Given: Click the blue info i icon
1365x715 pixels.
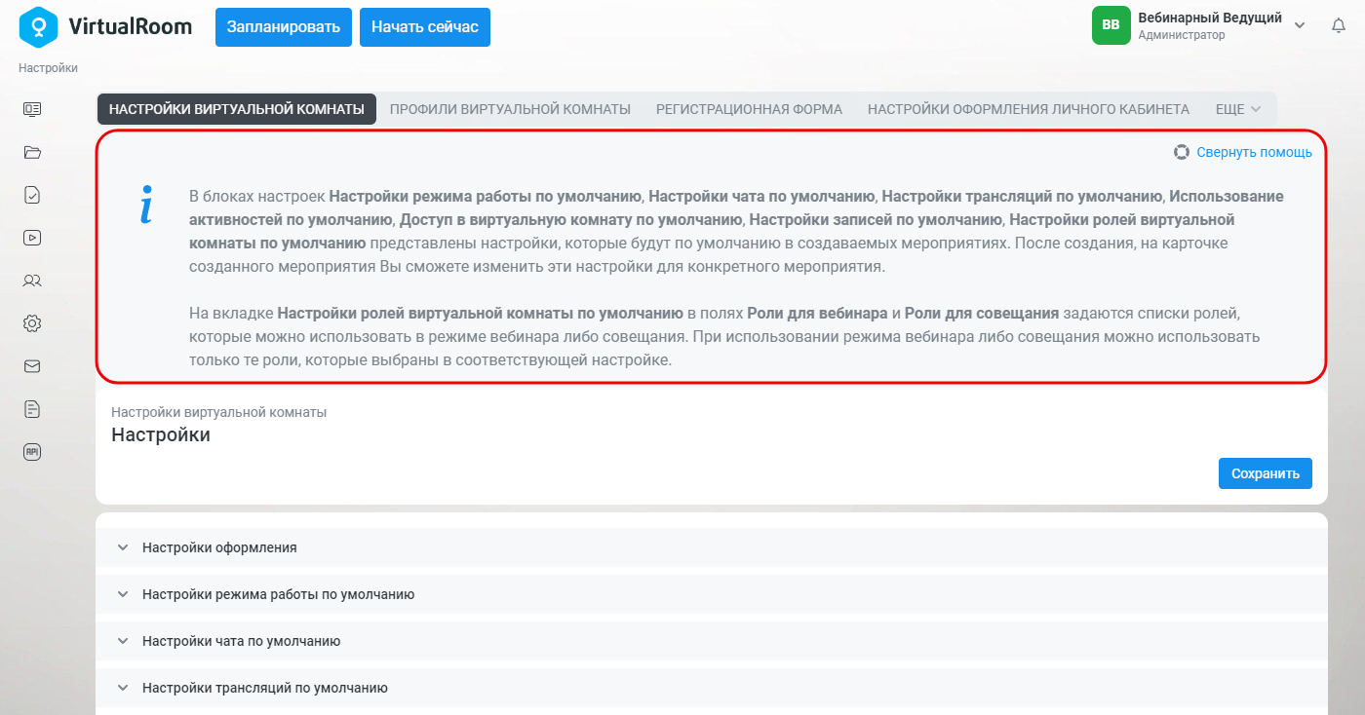Looking at the screenshot, I should click(x=146, y=205).
